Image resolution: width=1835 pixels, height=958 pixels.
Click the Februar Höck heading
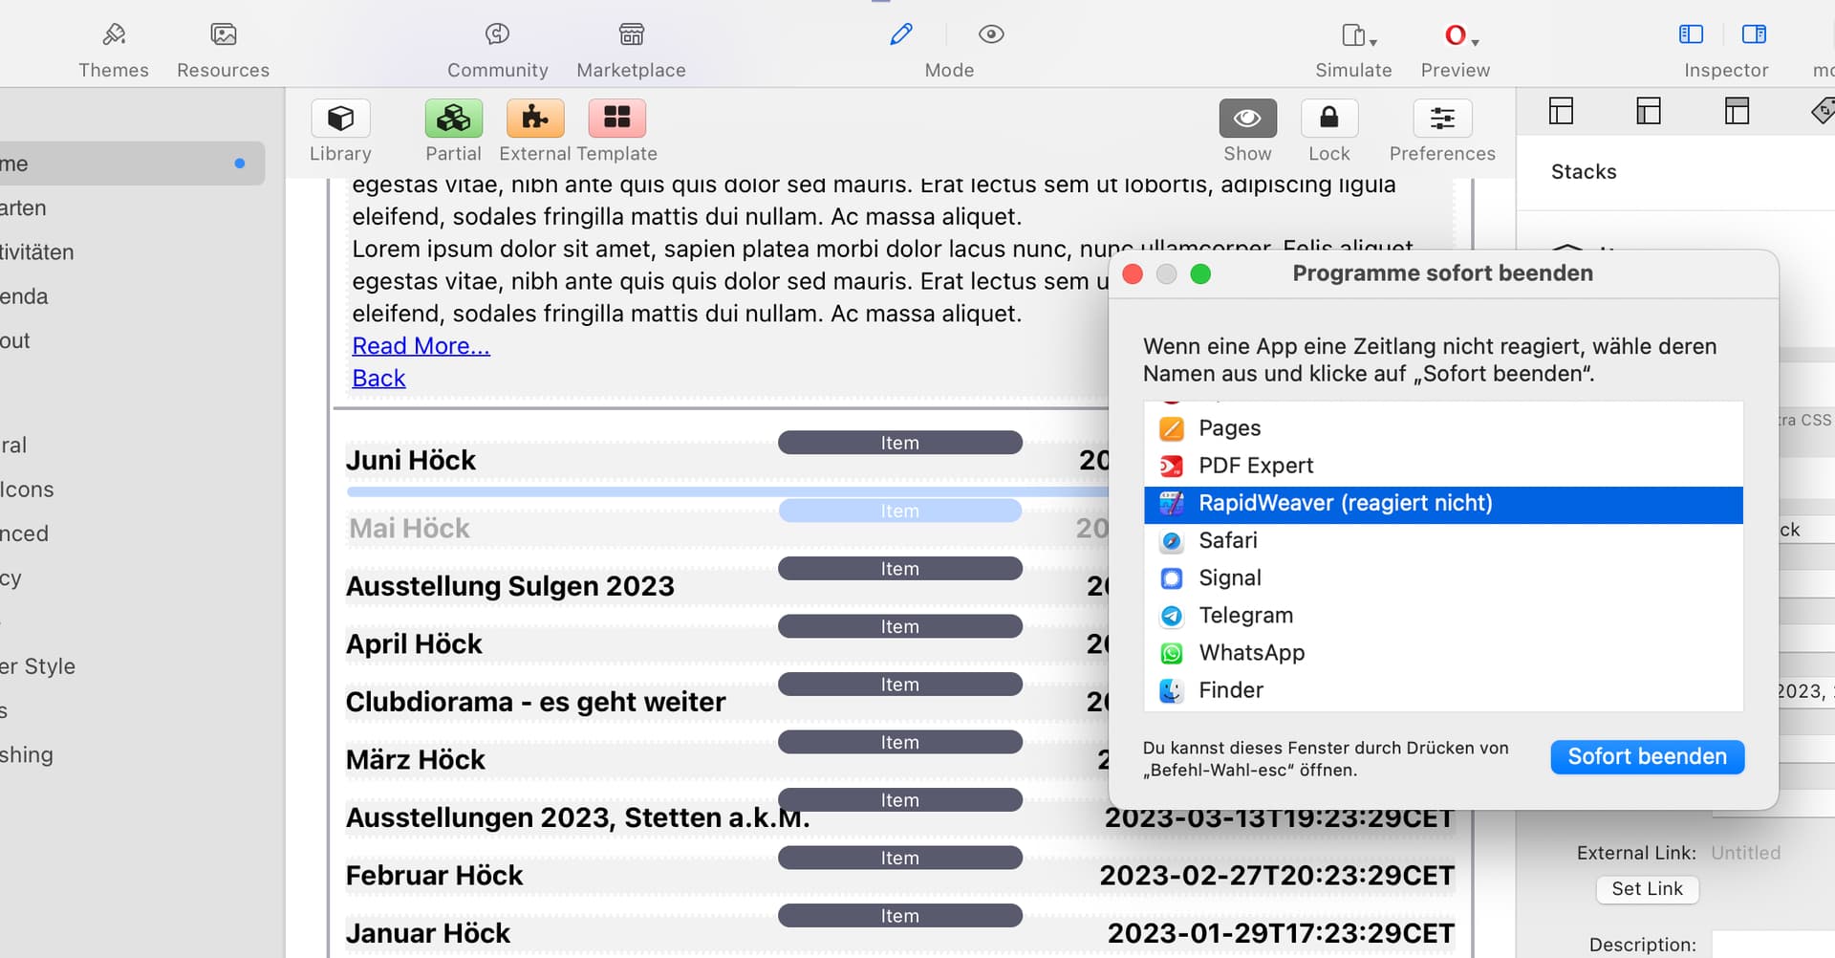[434, 876]
